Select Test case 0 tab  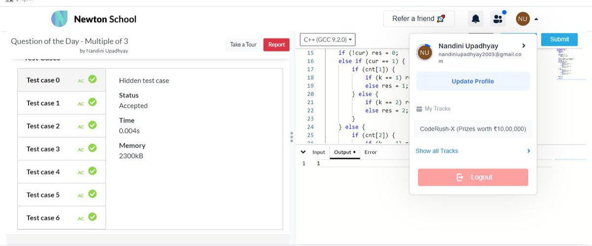click(62, 80)
